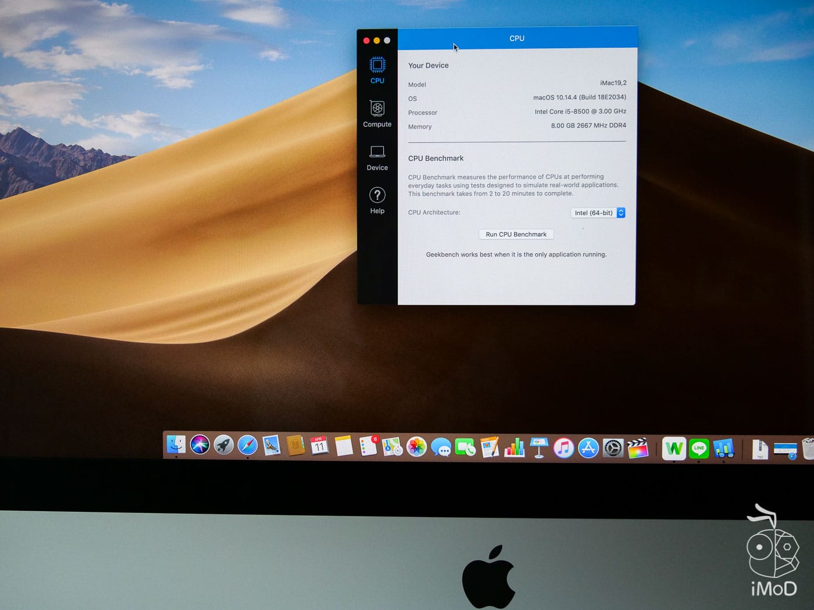The image size is (814, 610).
Task: Click the Run CPU Benchmark button
Action: point(516,234)
